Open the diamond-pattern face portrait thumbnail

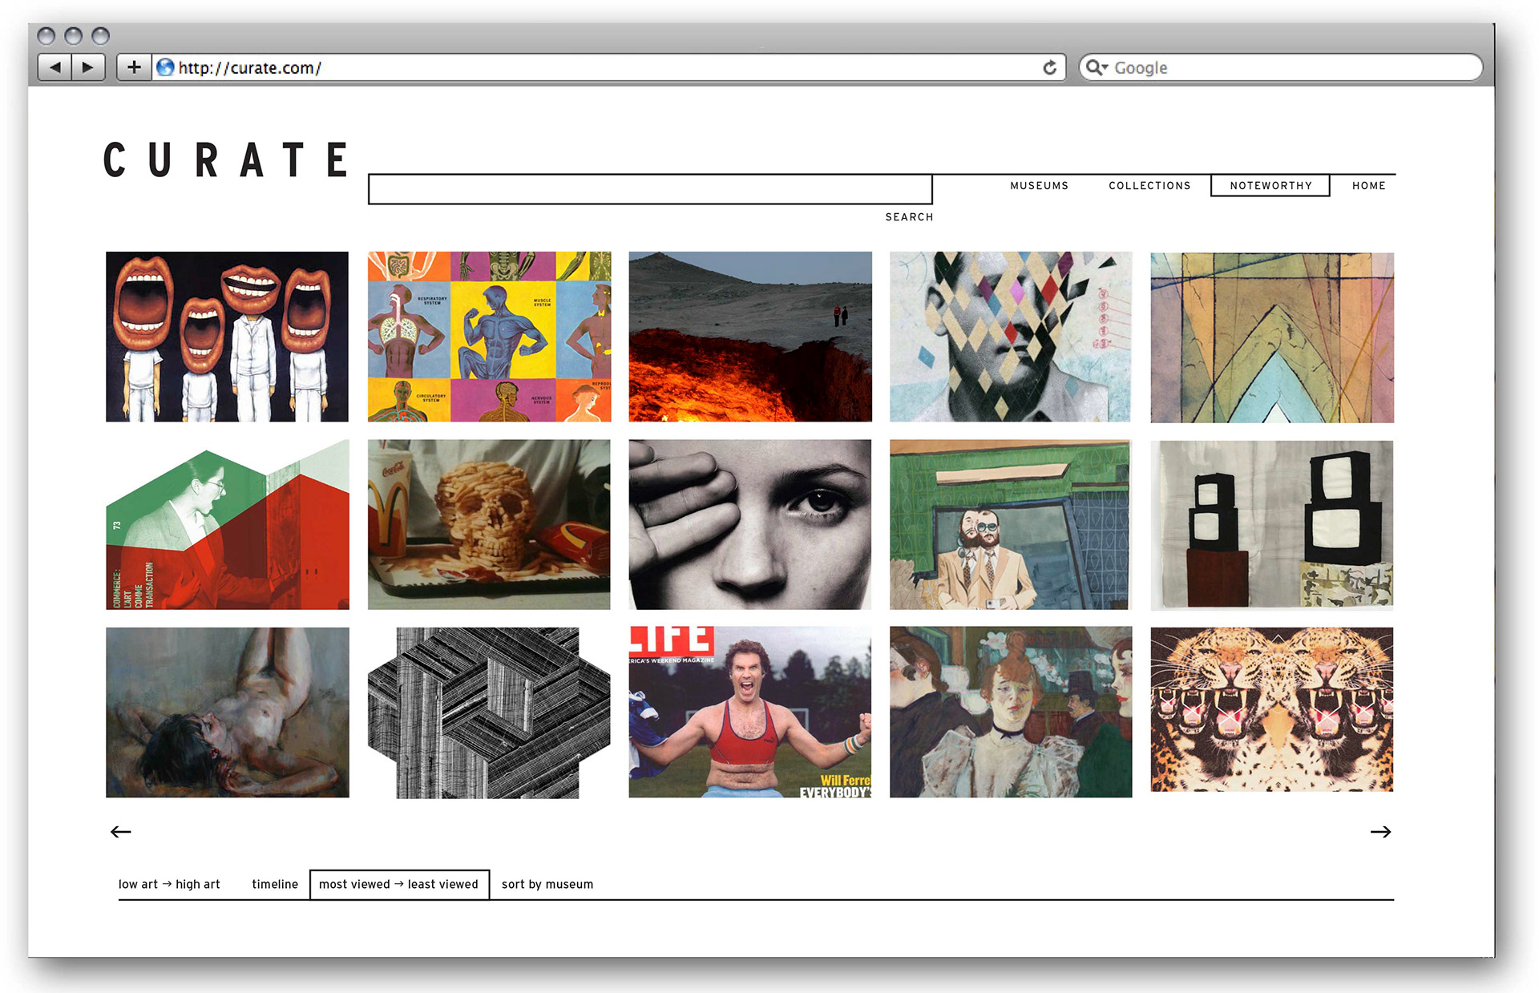point(1010,337)
